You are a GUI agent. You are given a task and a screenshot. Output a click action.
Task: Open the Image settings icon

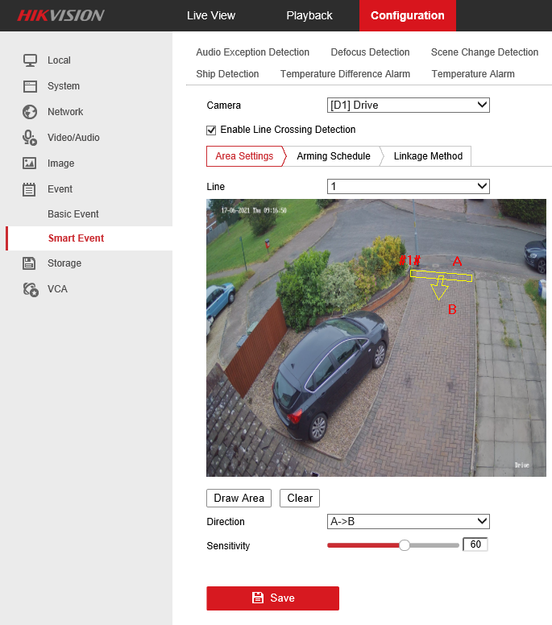point(30,163)
